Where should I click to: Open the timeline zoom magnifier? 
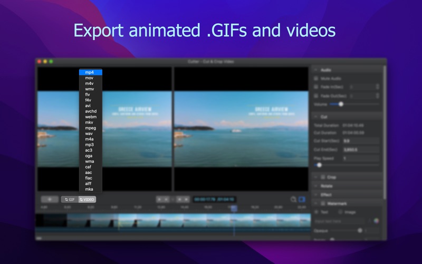(293, 200)
